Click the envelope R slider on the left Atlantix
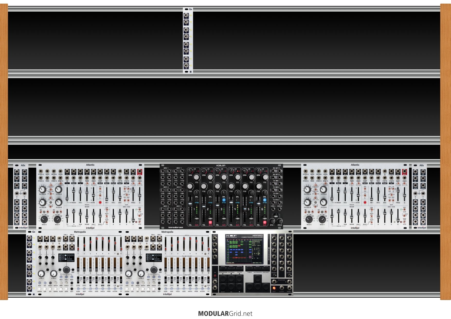Screen dimensions: 451x319 coord(133,216)
